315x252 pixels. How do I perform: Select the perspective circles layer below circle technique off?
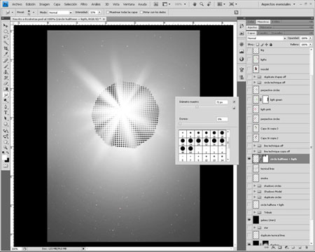(278, 90)
